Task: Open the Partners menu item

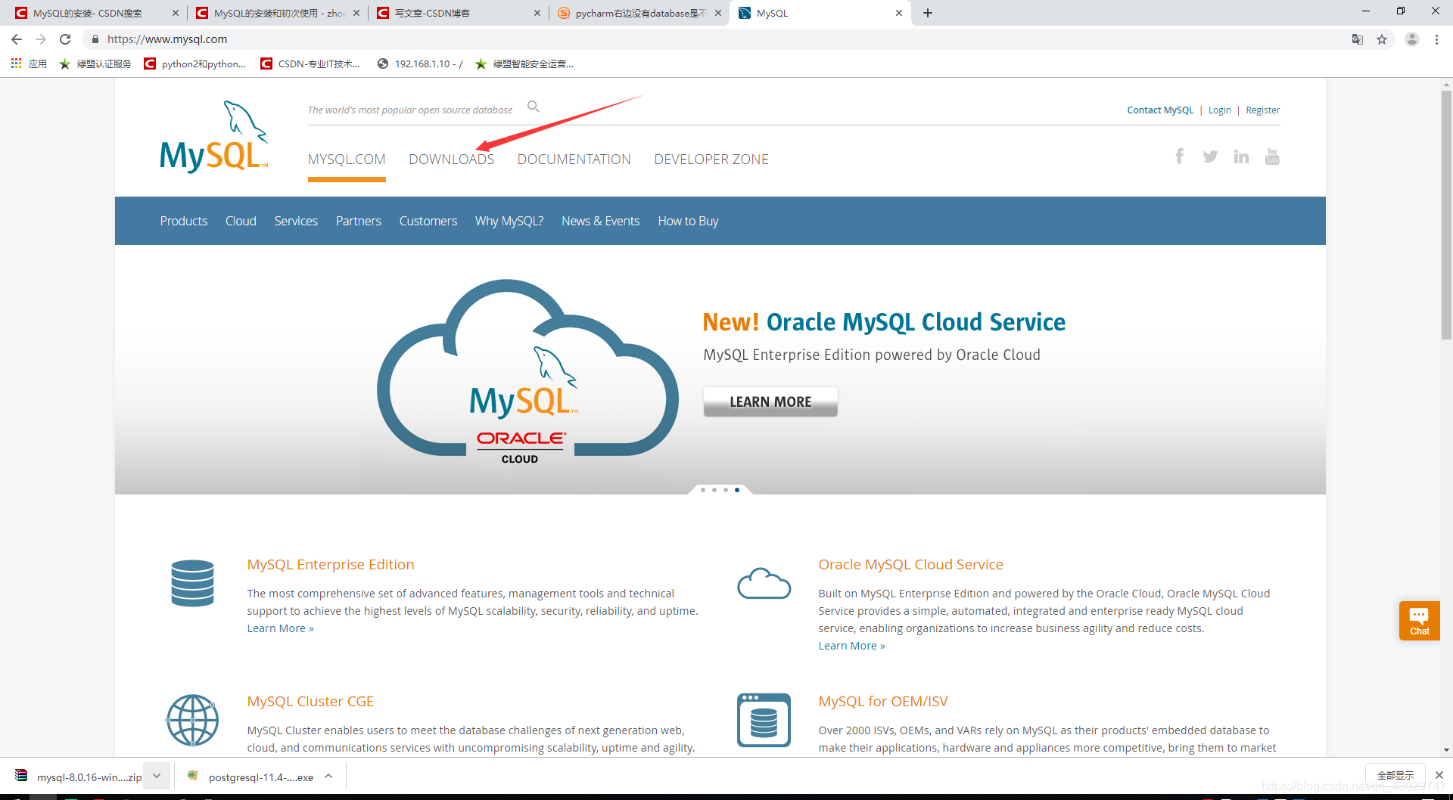Action: [x=359, y=221]
